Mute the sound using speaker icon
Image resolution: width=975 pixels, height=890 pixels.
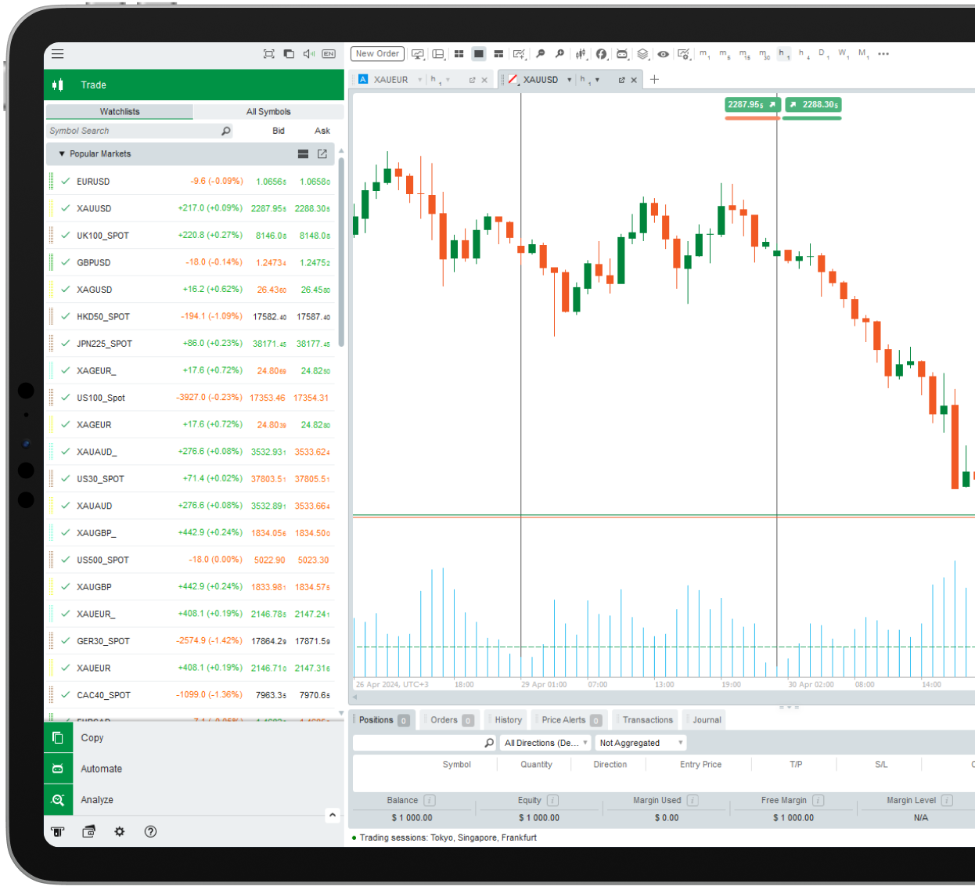tap(308, 54)
